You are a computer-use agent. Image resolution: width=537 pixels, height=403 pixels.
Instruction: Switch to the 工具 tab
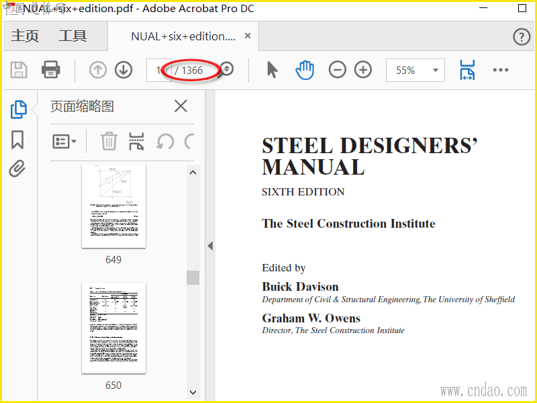(72, 36)
